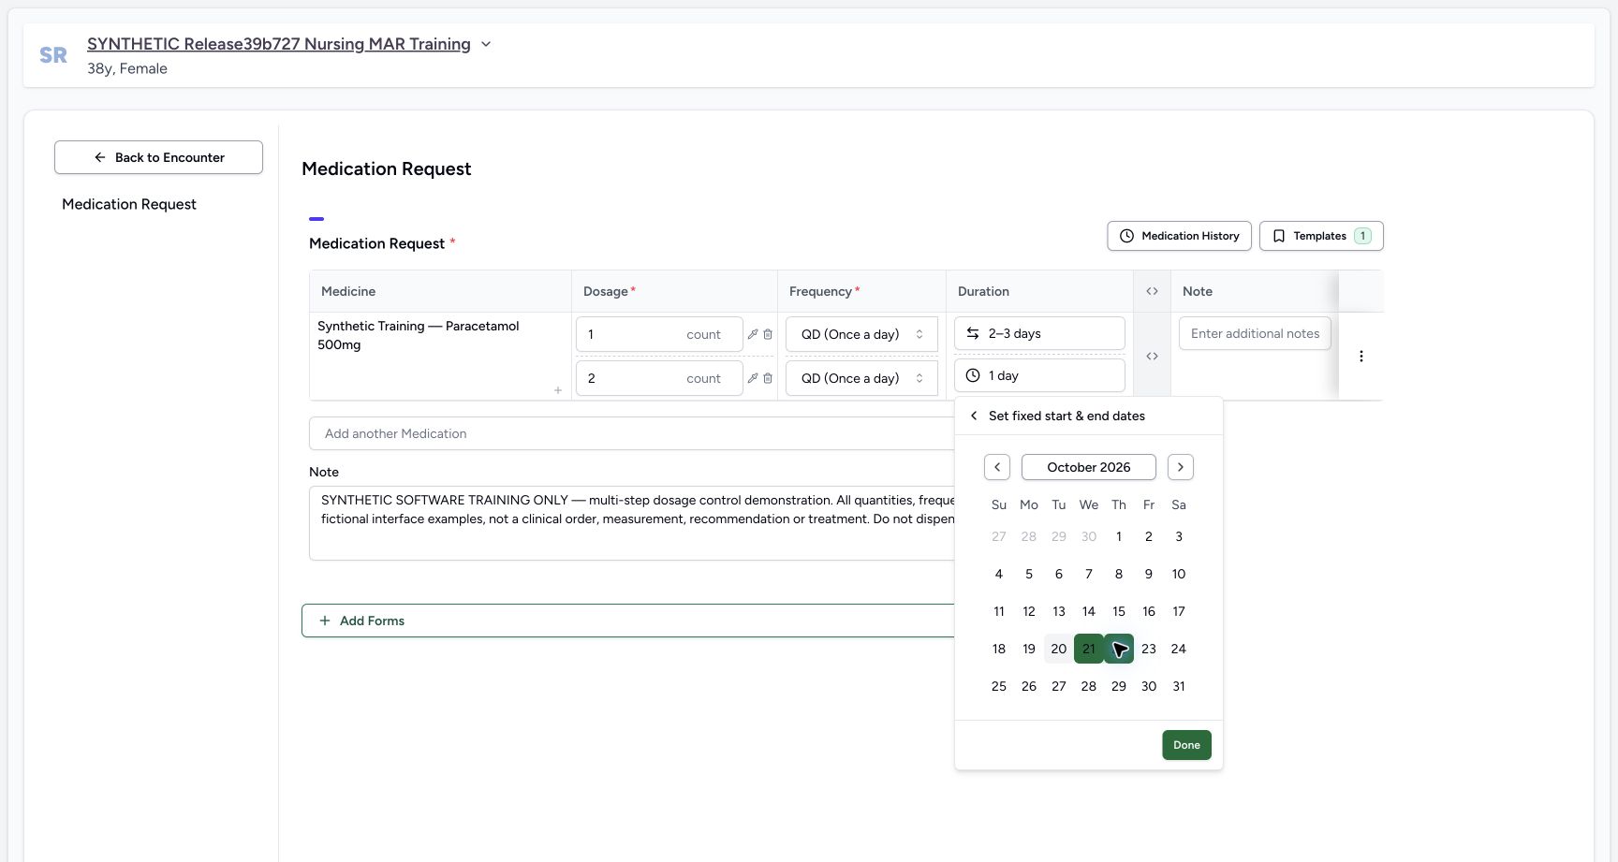
Task: Click the trash icon for dosage 1 row
Action: click(768, 334)
